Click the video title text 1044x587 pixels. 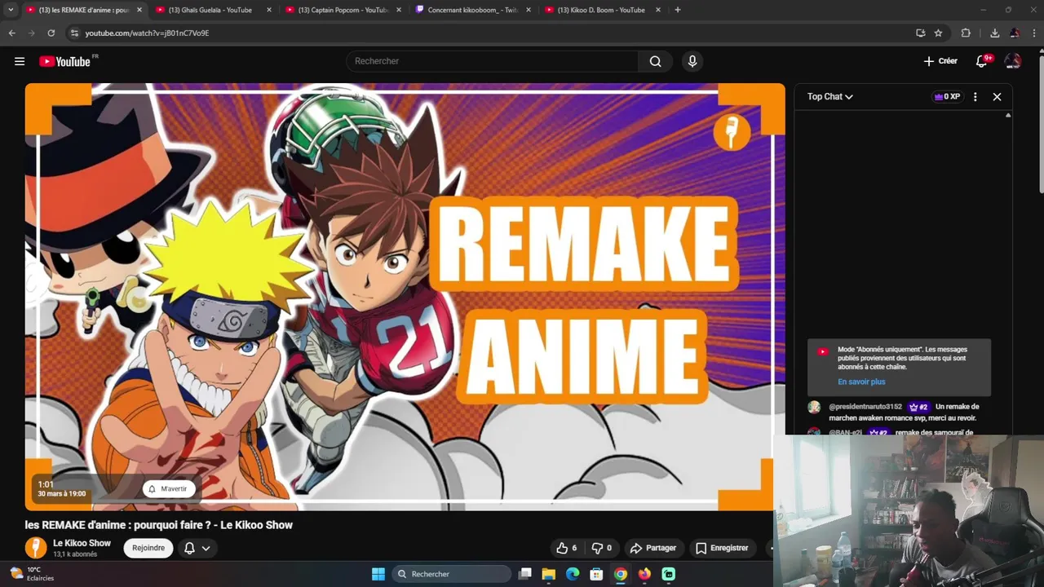[159, 525]
